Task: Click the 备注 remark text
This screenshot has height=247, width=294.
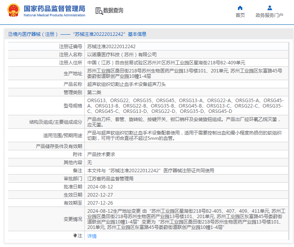Action: coord(151,170)
